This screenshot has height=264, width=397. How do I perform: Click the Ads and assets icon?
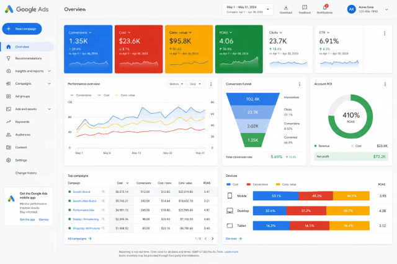8,109
